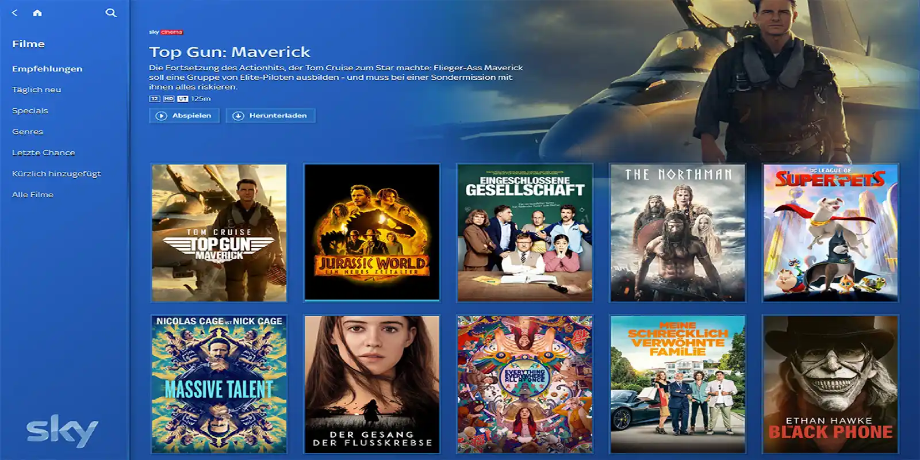
Task: Click the Sky logo in the sidebar
Action: click(x=62, y=431)
